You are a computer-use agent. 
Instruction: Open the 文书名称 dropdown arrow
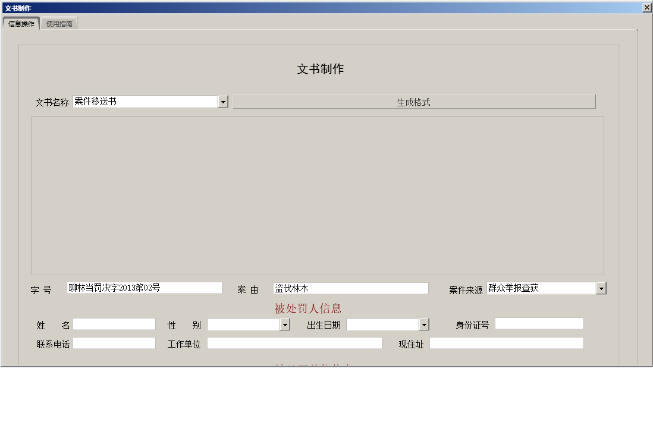pyautogui.click(x=224, y=101)
